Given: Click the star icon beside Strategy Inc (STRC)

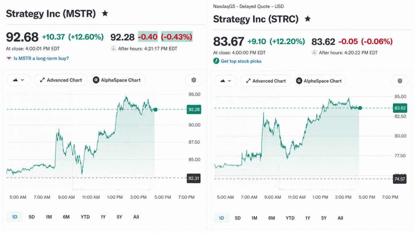Looking at the screenshot, I should pyautogui.click(x=307, y=19).
